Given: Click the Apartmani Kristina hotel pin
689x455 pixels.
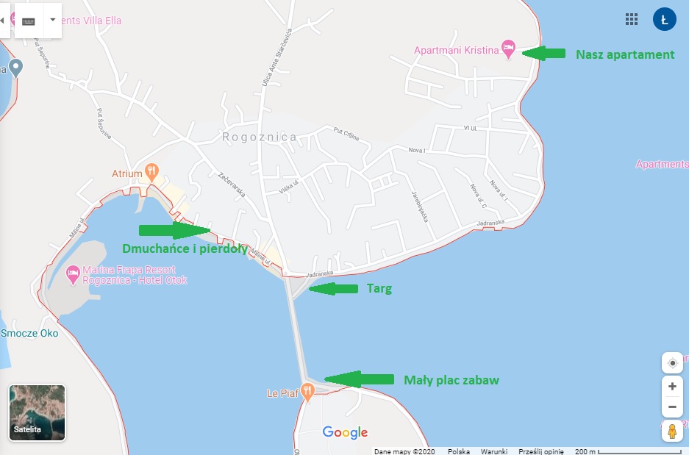Looking at the screenshot, I should tap(508, 49).
